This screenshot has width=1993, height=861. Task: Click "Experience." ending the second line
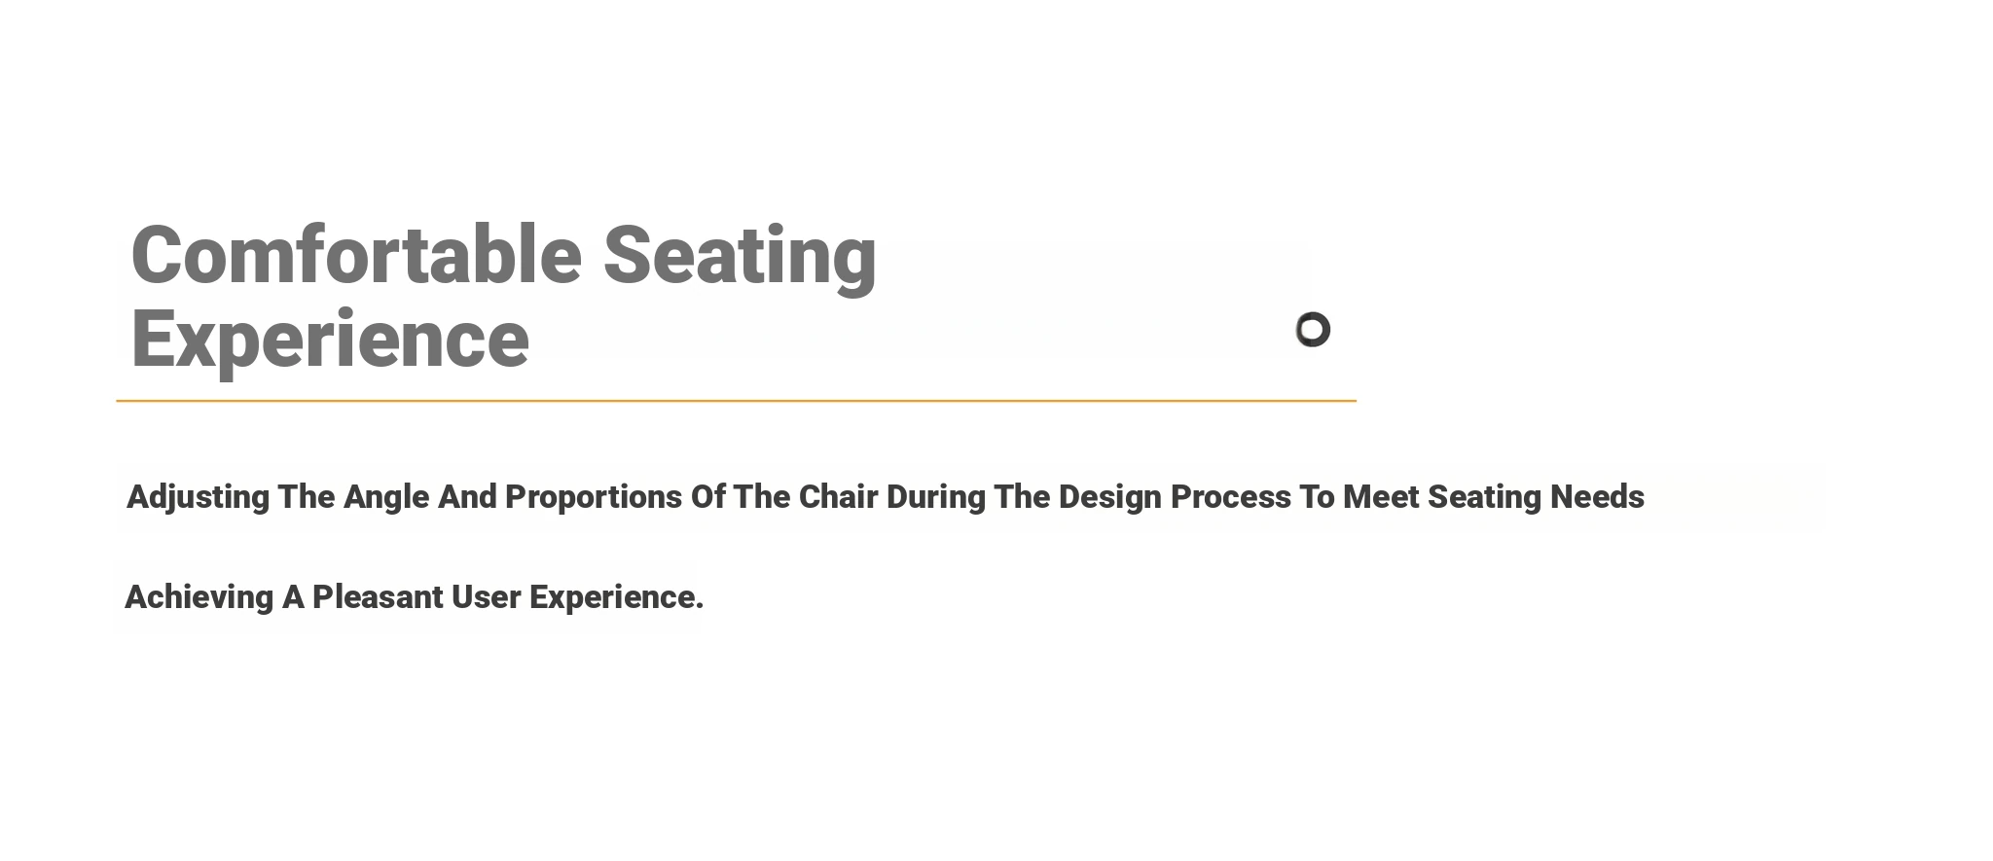(x=616, y=597)
